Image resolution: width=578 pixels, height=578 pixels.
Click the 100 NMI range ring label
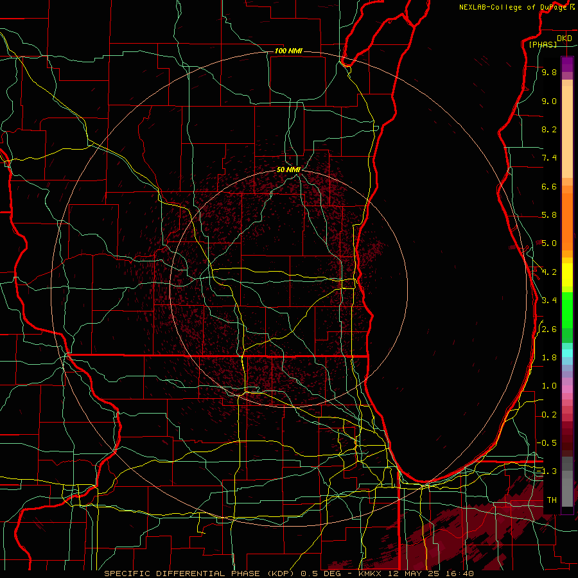pyautogui.click(x=288, y=51)
